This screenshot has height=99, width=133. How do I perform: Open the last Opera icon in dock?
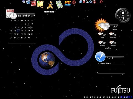pyautogui.click(x=101, y=2)
